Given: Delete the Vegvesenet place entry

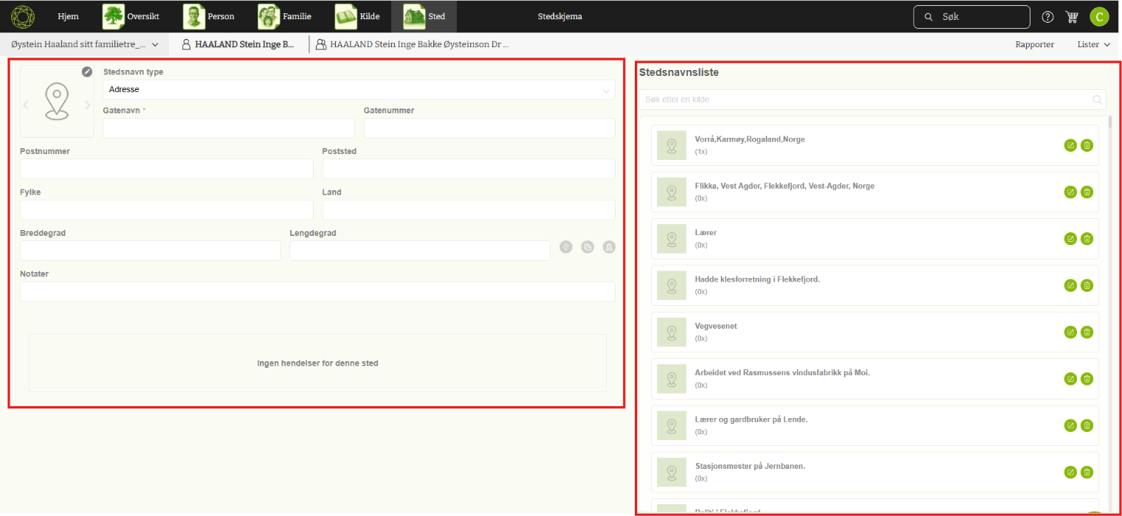Looking at the screenshot, I should click(x=1087, y=332).
